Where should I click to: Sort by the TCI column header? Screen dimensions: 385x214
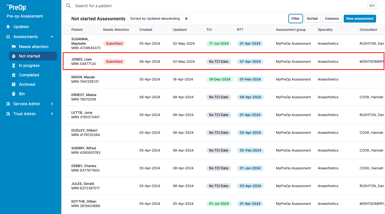pos(209,30)
